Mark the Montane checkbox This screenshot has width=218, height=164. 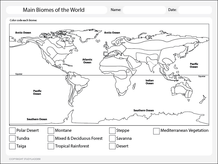51,130
